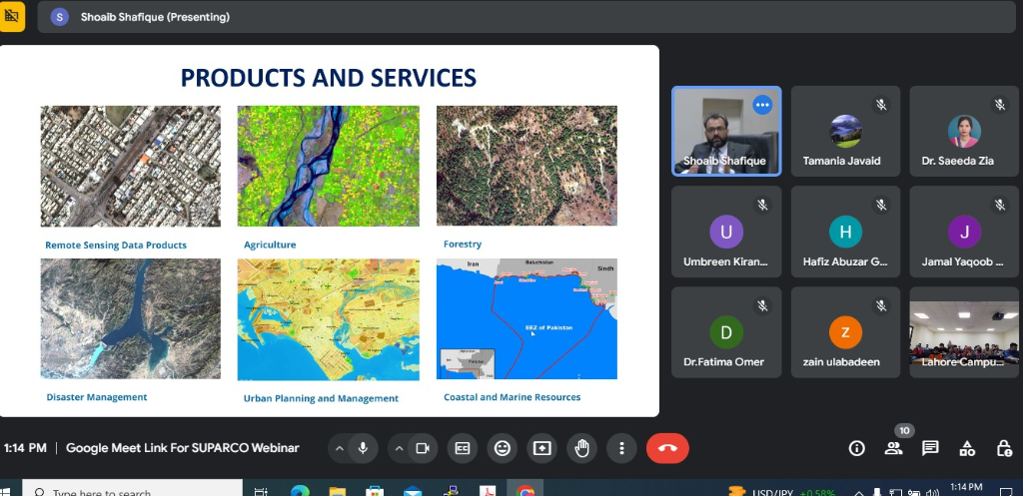Show hidden system tray icons chevron
1023x496 pixels.
pos(858,493)
